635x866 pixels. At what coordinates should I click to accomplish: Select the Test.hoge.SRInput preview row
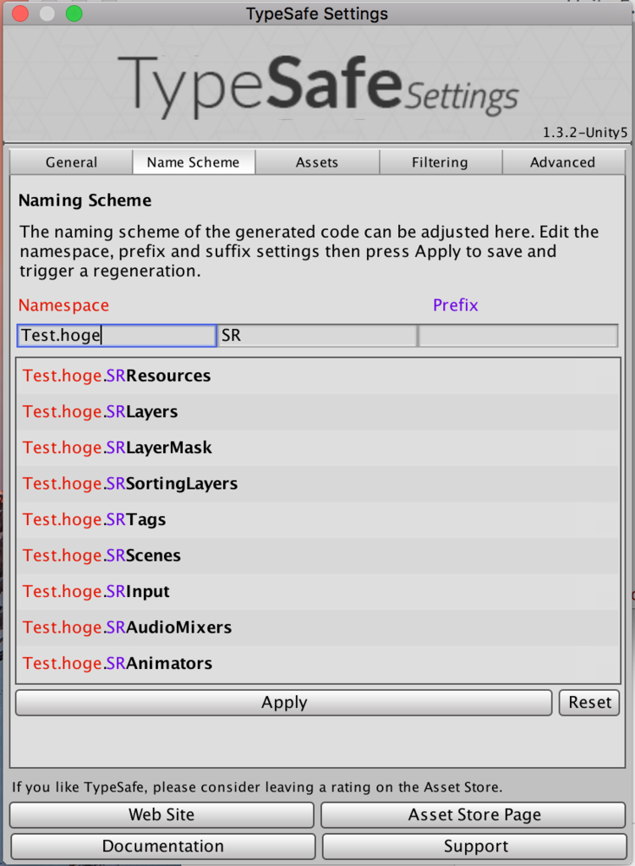318,591
